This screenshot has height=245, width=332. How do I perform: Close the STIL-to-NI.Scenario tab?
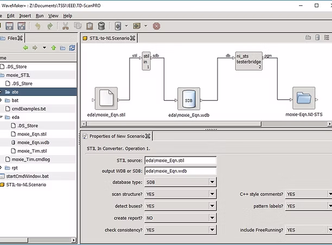(133, 38)
